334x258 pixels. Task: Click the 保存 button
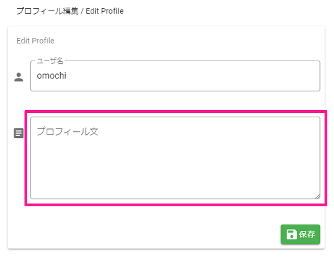point(301,235)
